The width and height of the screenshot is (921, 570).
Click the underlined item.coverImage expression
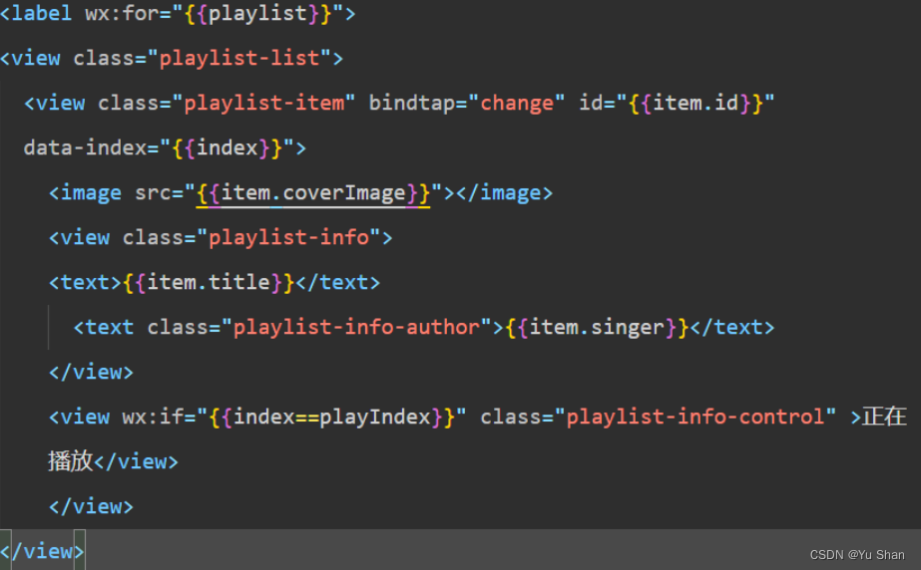pyautogui.click(x=312, y=193)
